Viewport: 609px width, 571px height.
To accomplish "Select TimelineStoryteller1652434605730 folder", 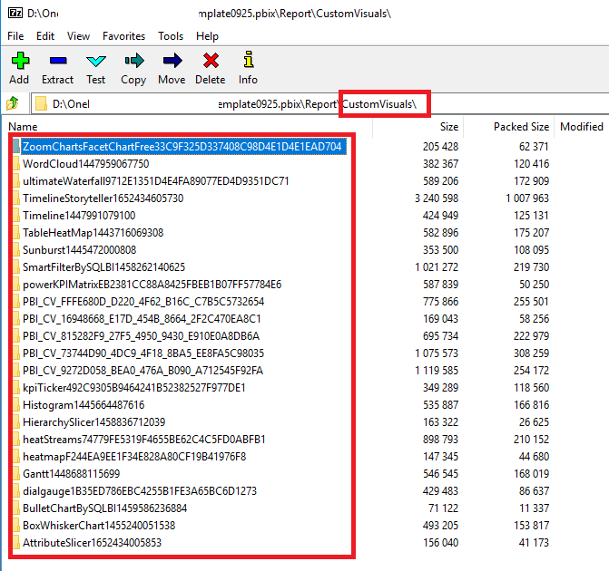I will [103, 198].
